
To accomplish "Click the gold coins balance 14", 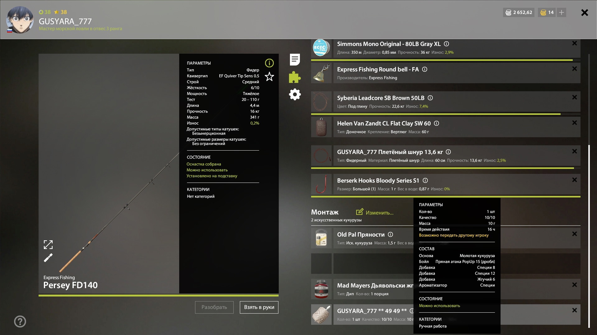I will pyautogui.click(x=547, y=12).
